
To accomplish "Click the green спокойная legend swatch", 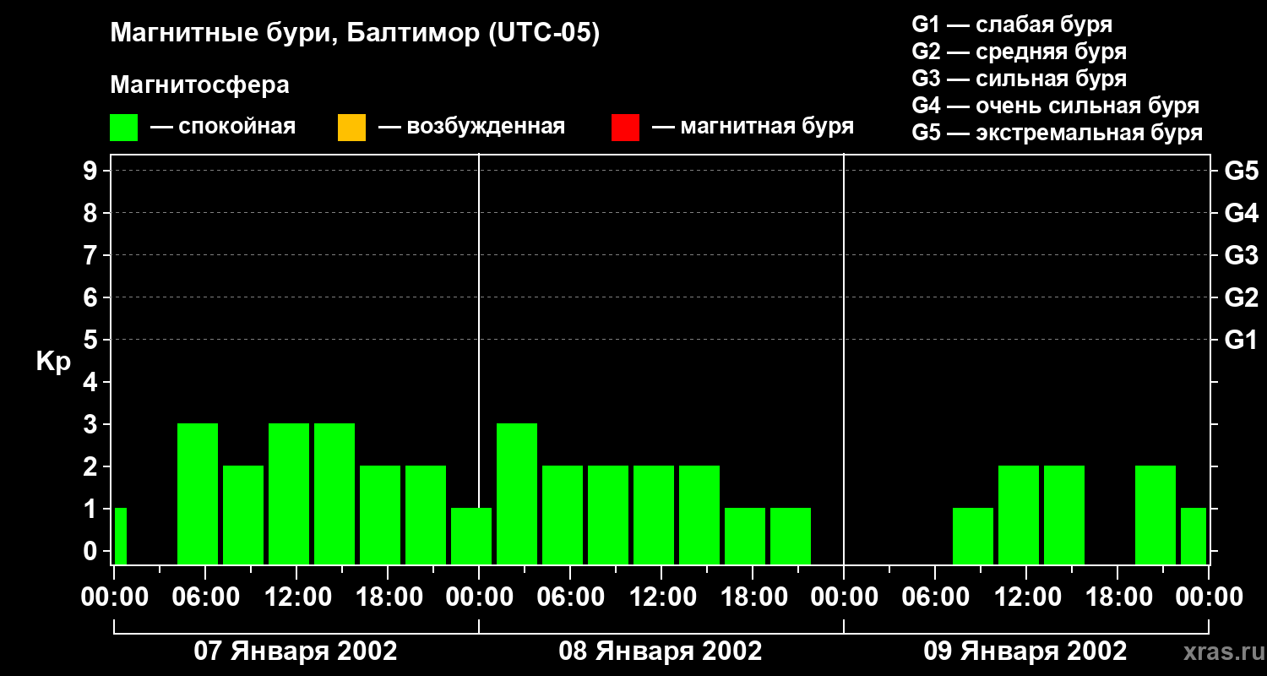I will pyautogui.click(x=124, y=128).
